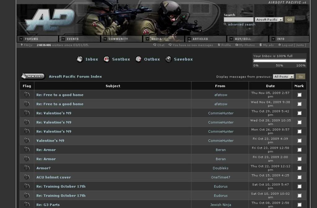This screenshot has width=317, height=208.
Task: Expand the FORUMS navigation dropdown
Action: 21,39
